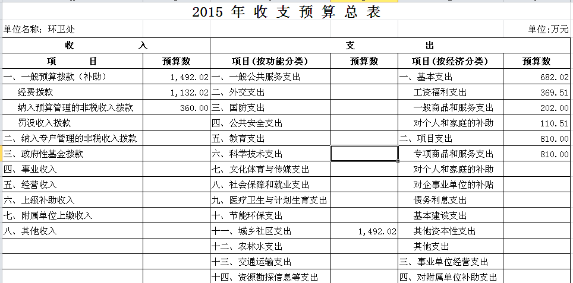Image resolution: width=573 pixels, height=283 pixels.
Task: Select the "工资福利支出" cell
Action: [x=440, y=92]
